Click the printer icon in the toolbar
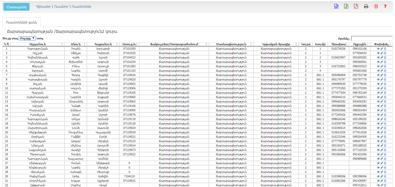This screenshot has width=395, height=187. pyautogui.click(x=366, y=6)
